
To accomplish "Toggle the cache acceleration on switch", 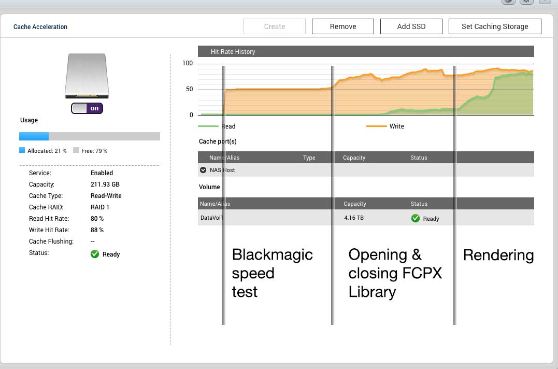I will click(x=87, y=108).
